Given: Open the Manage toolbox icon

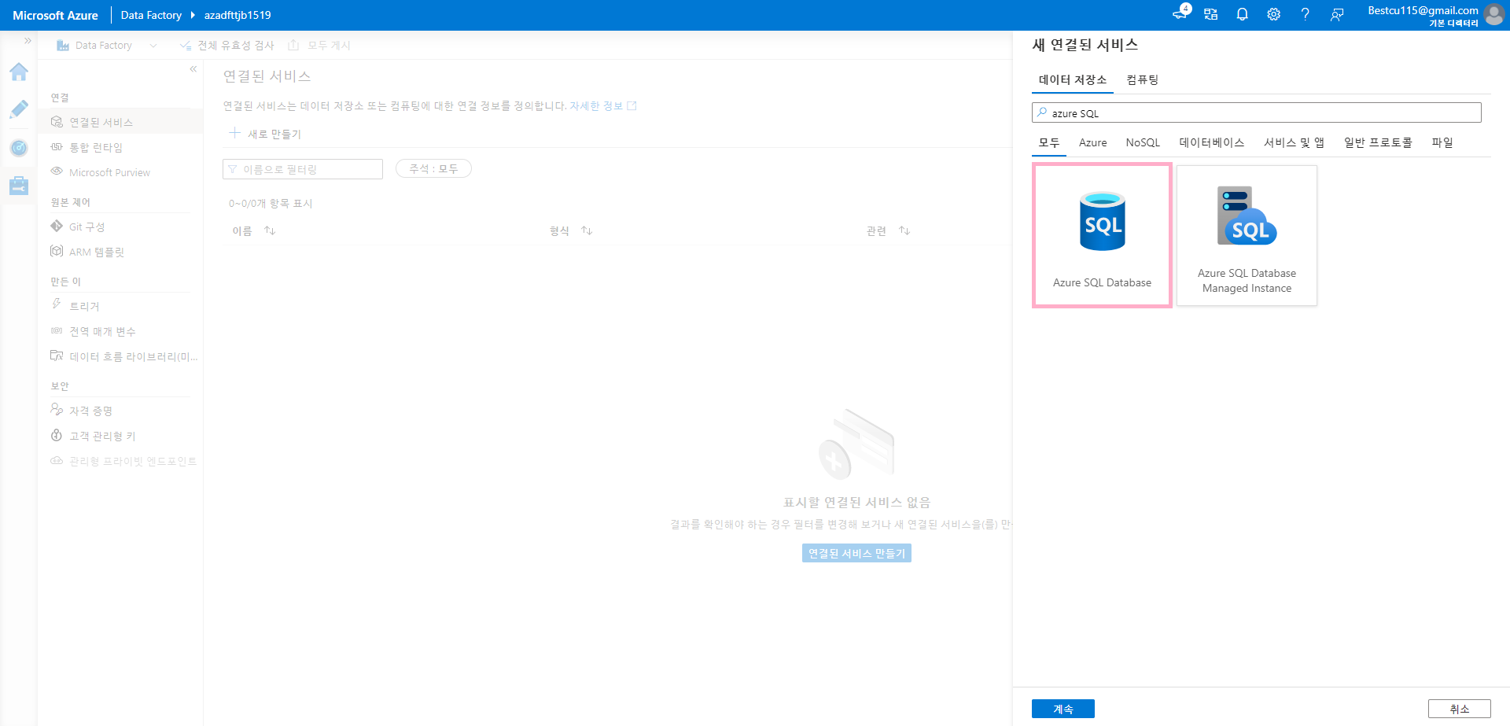Looking at the screenshot, I should (19, 186).
